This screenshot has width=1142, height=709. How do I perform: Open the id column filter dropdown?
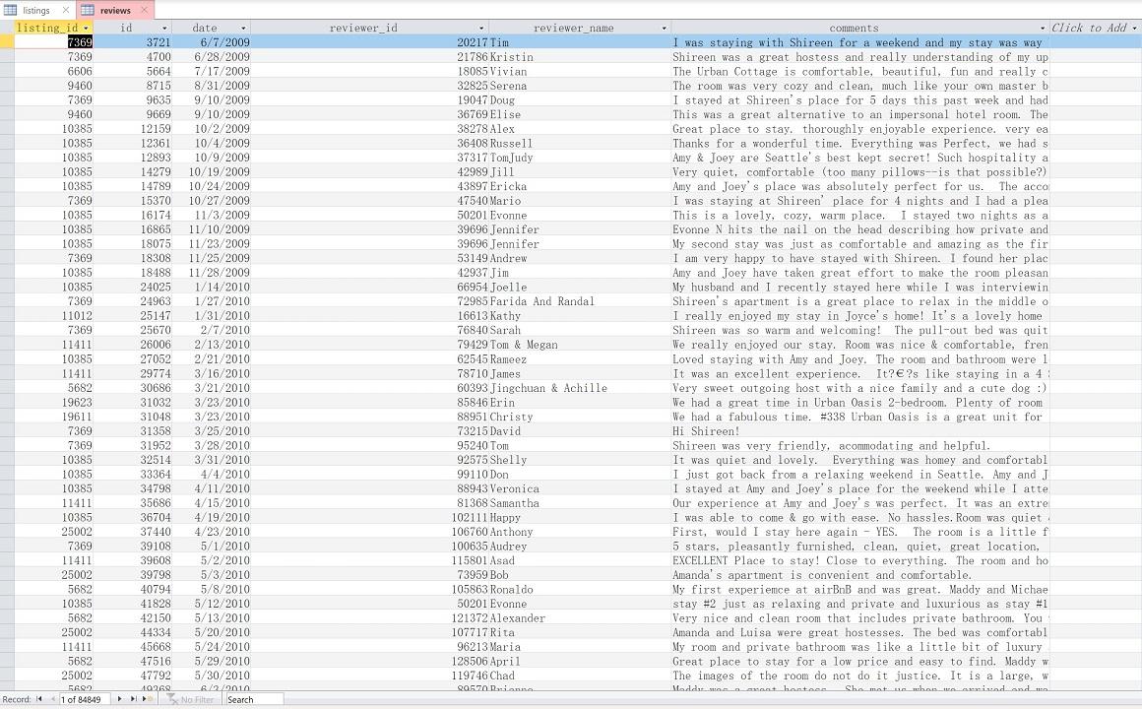point(164,28)
